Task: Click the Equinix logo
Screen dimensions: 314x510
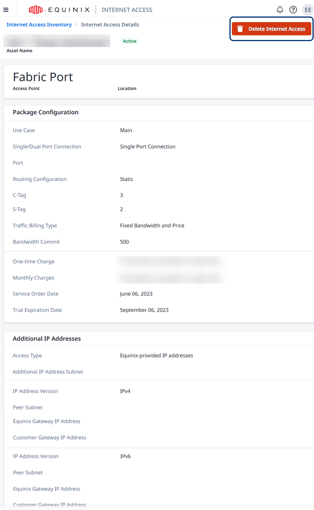Action: (59, 10)
